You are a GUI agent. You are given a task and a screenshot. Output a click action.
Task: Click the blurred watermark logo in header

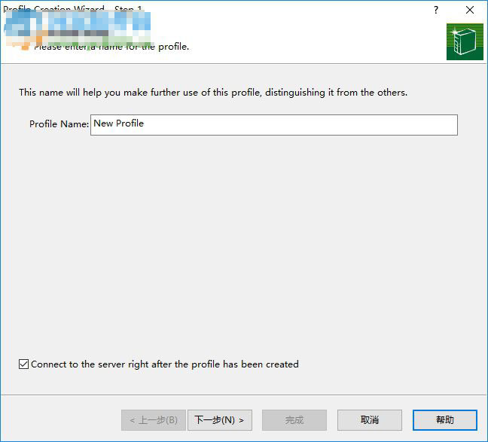75,30
